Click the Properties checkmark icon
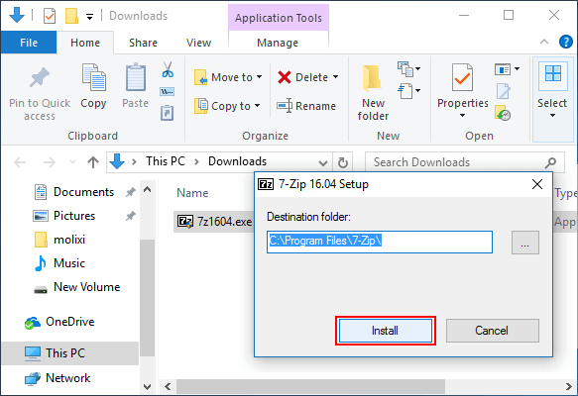 [462, 77]
